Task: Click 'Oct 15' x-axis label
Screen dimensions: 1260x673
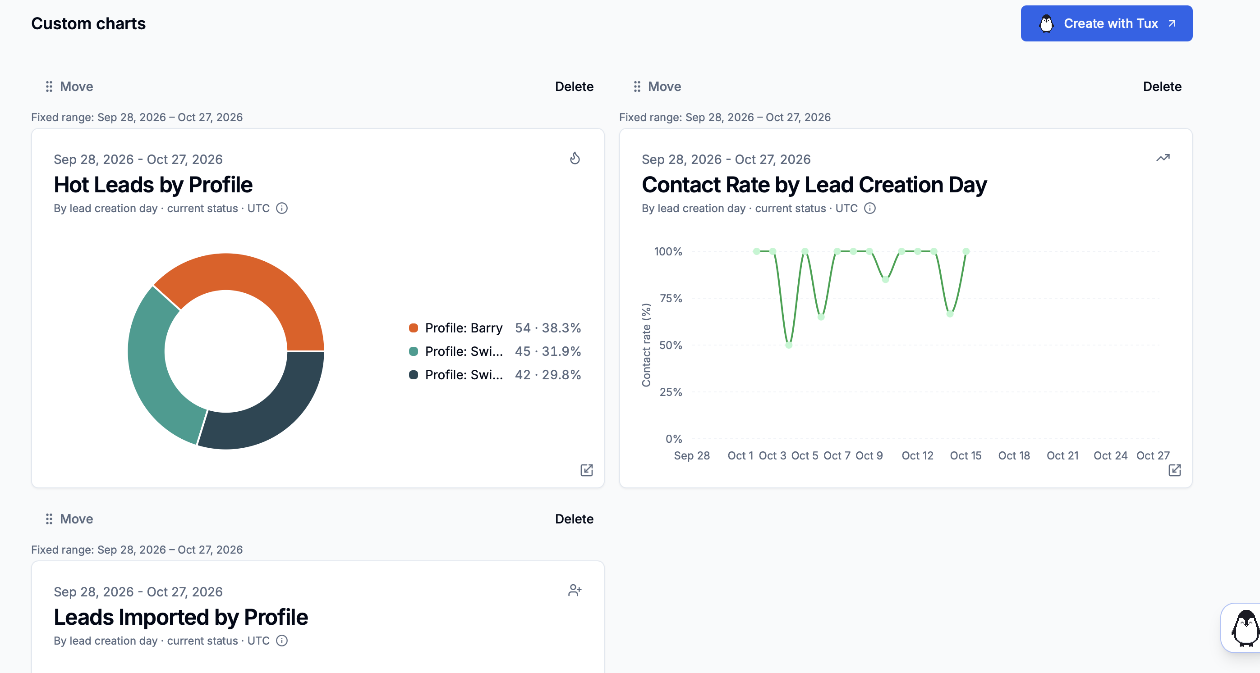Action: [966, 455]
